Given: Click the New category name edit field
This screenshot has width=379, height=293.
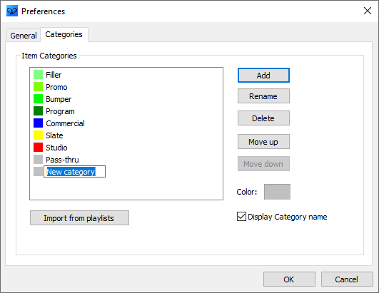Looking at the screenshot, I should [x=74, y=172].
